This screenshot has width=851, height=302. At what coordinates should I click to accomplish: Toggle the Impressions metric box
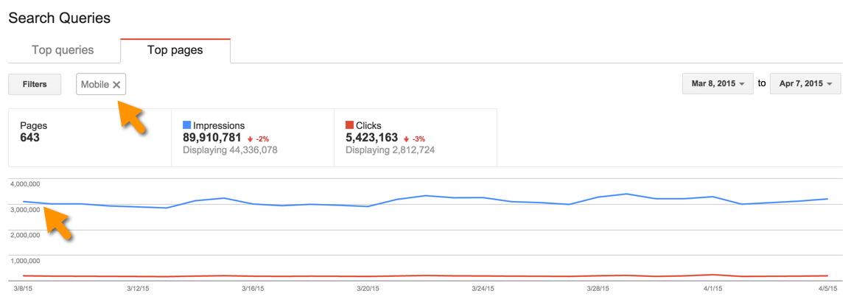click(253, 138)
